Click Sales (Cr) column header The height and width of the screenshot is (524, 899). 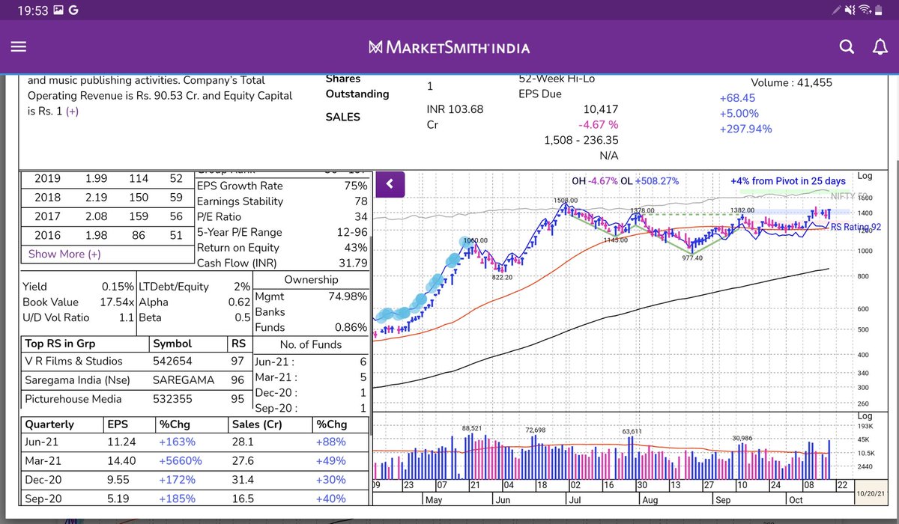point(256,424)
